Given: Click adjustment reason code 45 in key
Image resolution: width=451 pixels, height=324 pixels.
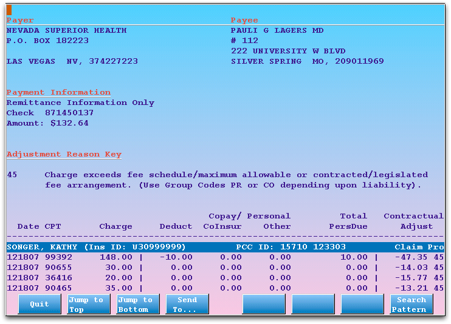Looking at the screenshot, I should pos(12,175).
